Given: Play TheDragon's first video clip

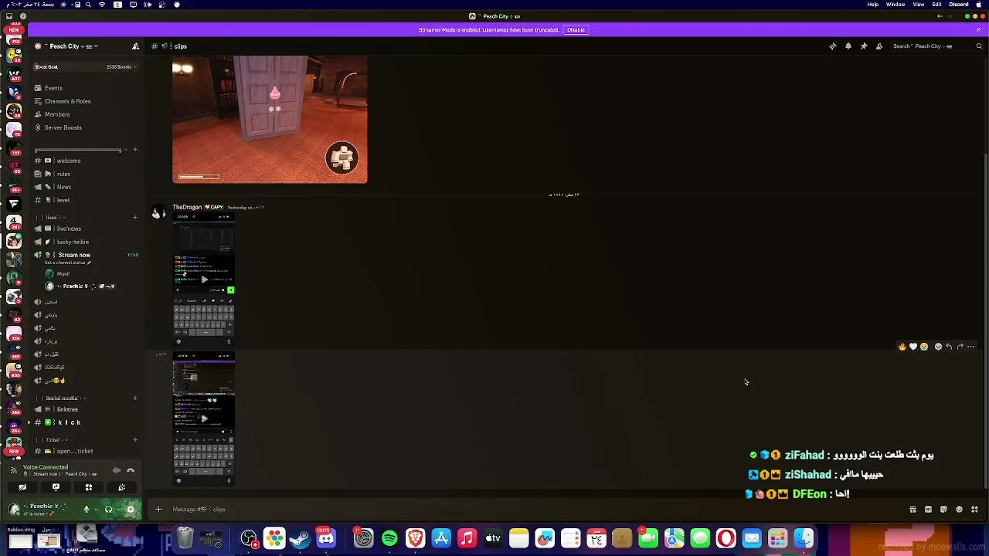Looking at the screenshot, I should pos(204,280).
